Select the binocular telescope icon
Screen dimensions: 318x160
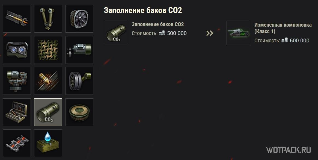tap(48, 19)
